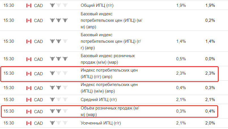Click the Canada flag in the highlighted ИПЦ (г/г) (апр) row

pyautogui.click(x=29, y=74)
